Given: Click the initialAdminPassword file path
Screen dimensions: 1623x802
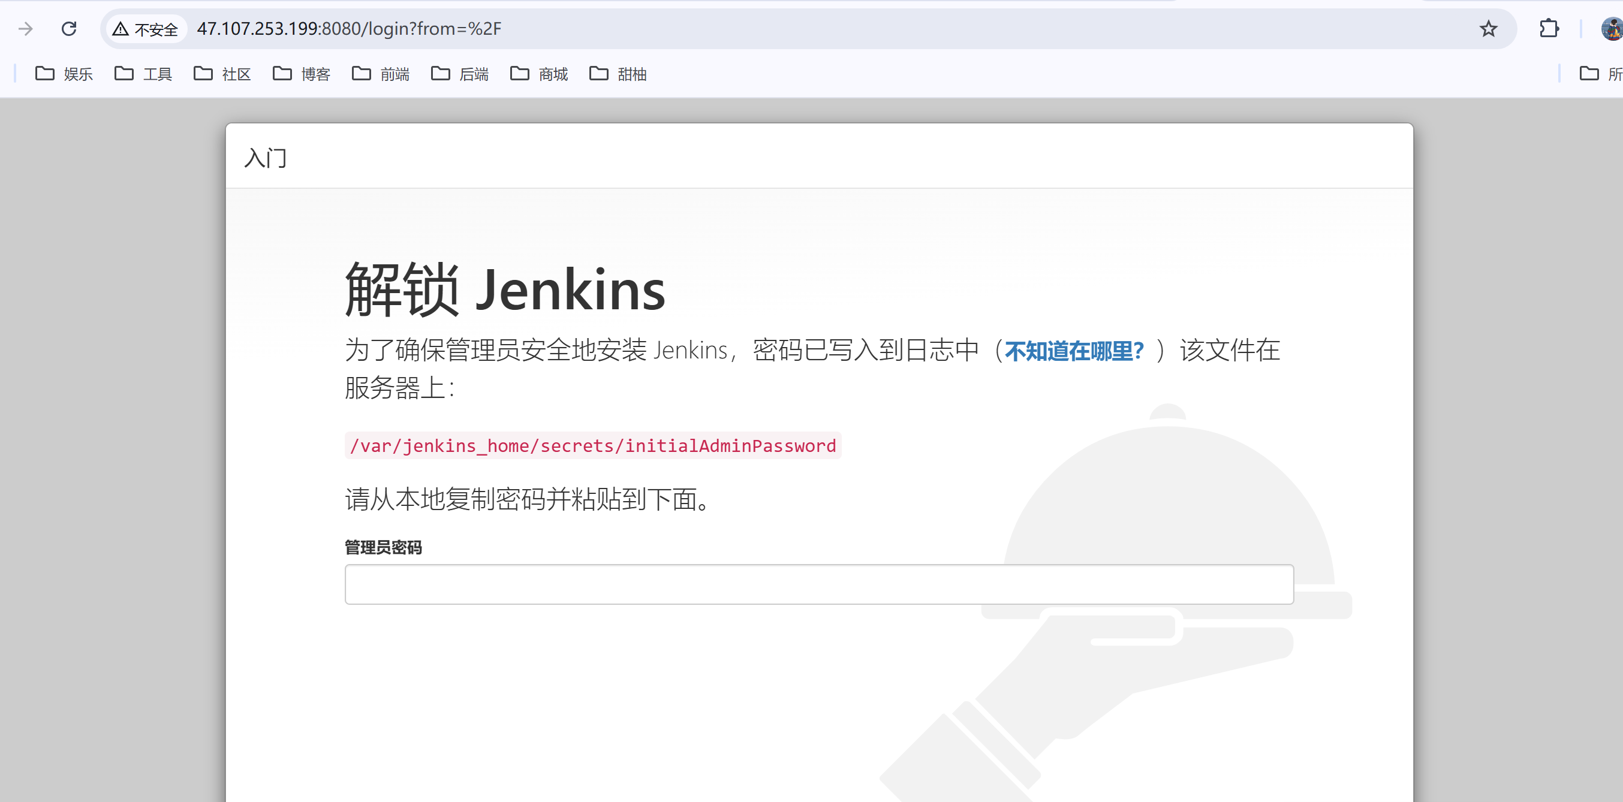Looking at the screenshot, I should click(593, 446).
